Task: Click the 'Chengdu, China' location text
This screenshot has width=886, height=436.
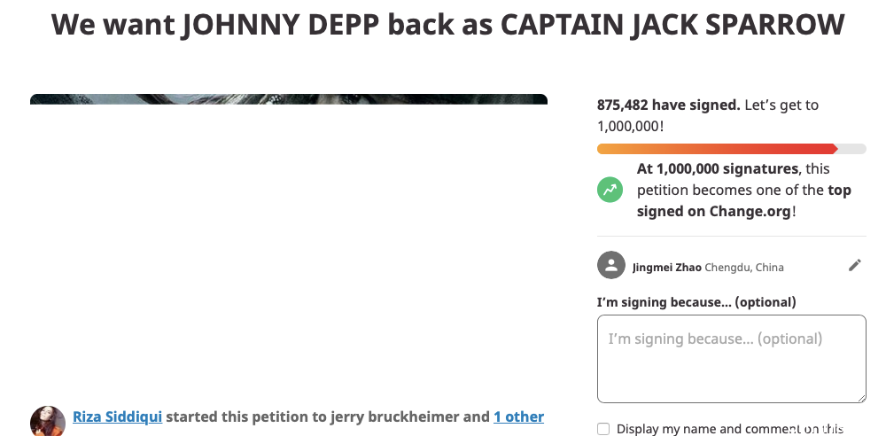Action: 744,267
